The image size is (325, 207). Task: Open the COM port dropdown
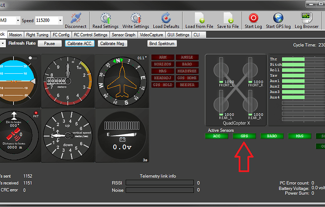point(18,20)
